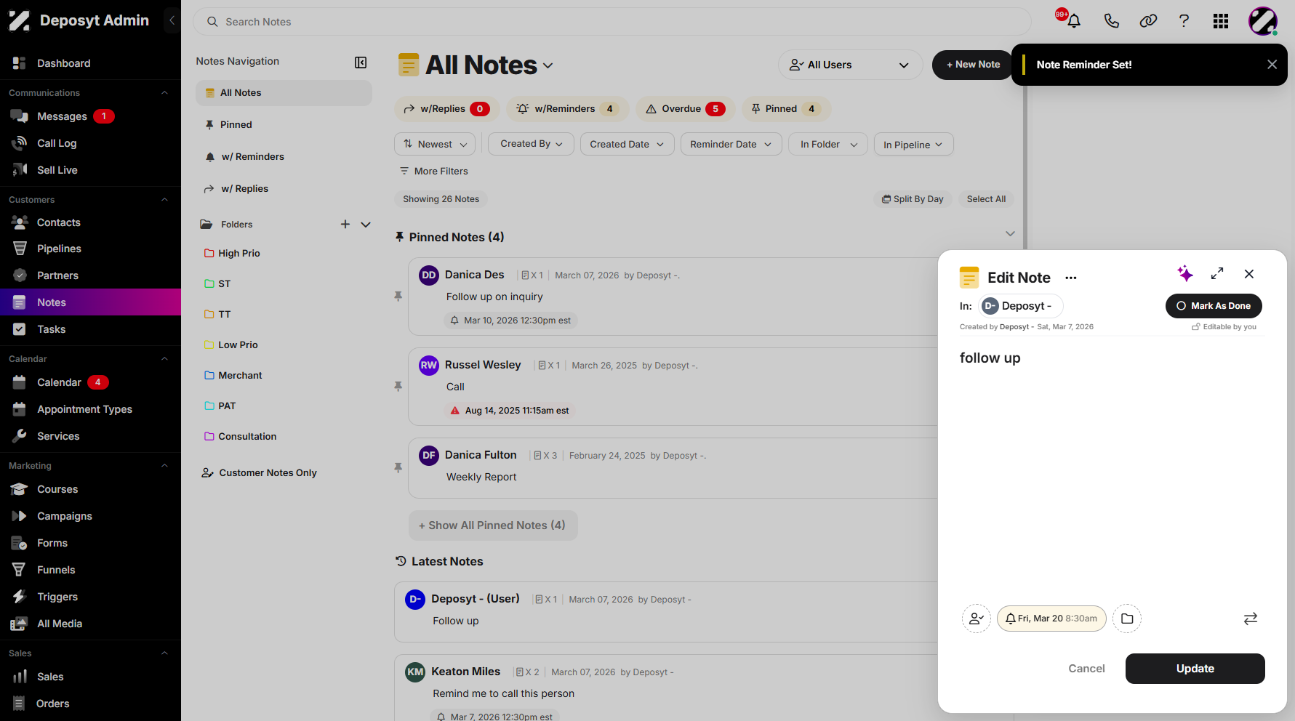
Task: Click the assign user icon in Edit Note
Action: 977,619
